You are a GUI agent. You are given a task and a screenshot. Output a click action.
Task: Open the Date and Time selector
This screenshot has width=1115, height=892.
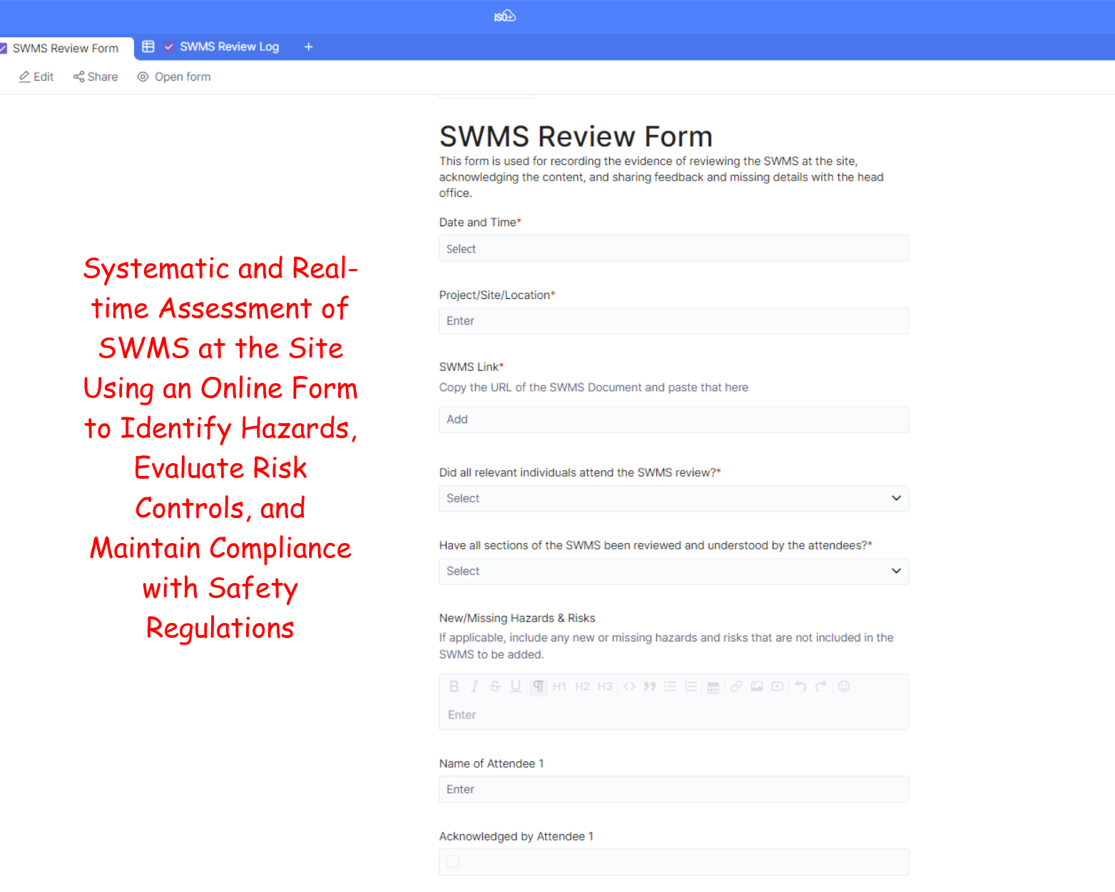[x=673, y=249]
